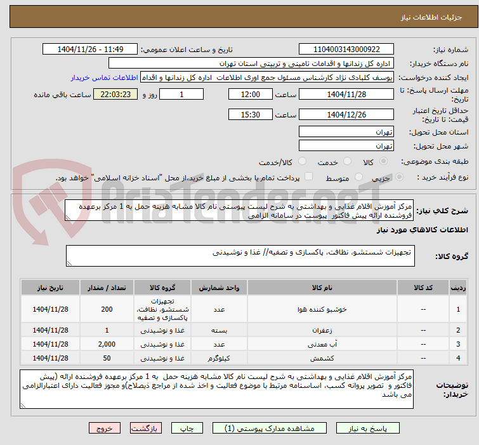
Task: Open اطلاعات تماس خریدار link
Action: [105, 77]
